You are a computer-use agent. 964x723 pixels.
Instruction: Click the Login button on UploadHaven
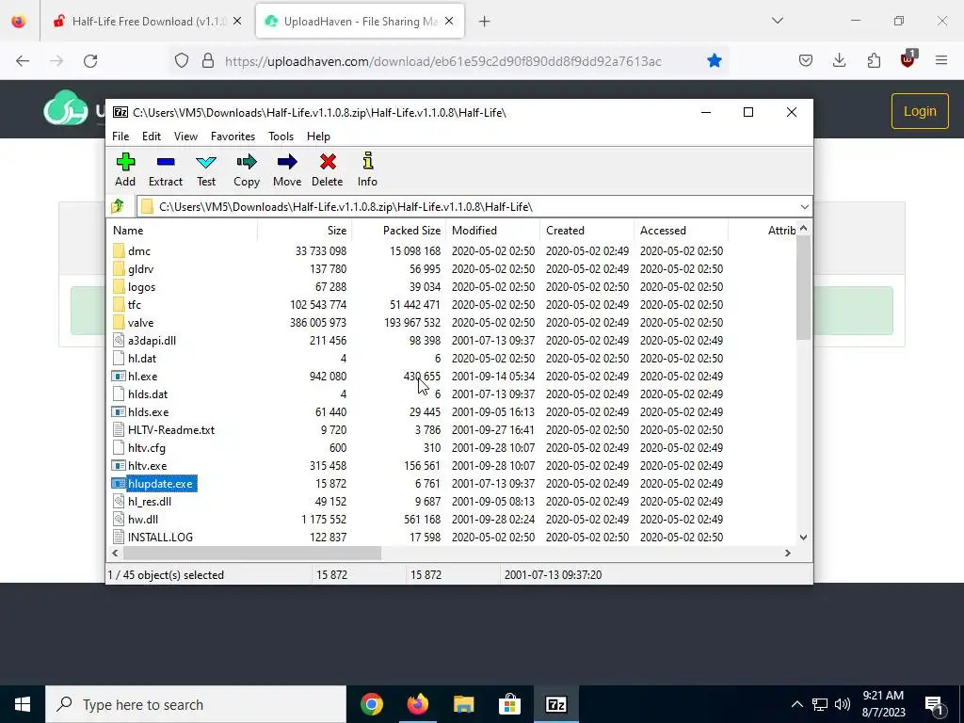click(x=920, y=111)
